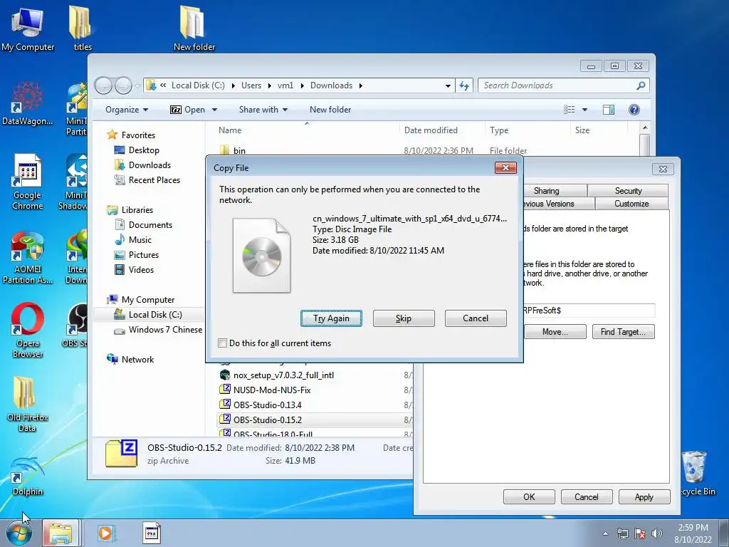Click the Action Center flag icon
Viewport: 729px width, 547px height.
click(640, 533)
